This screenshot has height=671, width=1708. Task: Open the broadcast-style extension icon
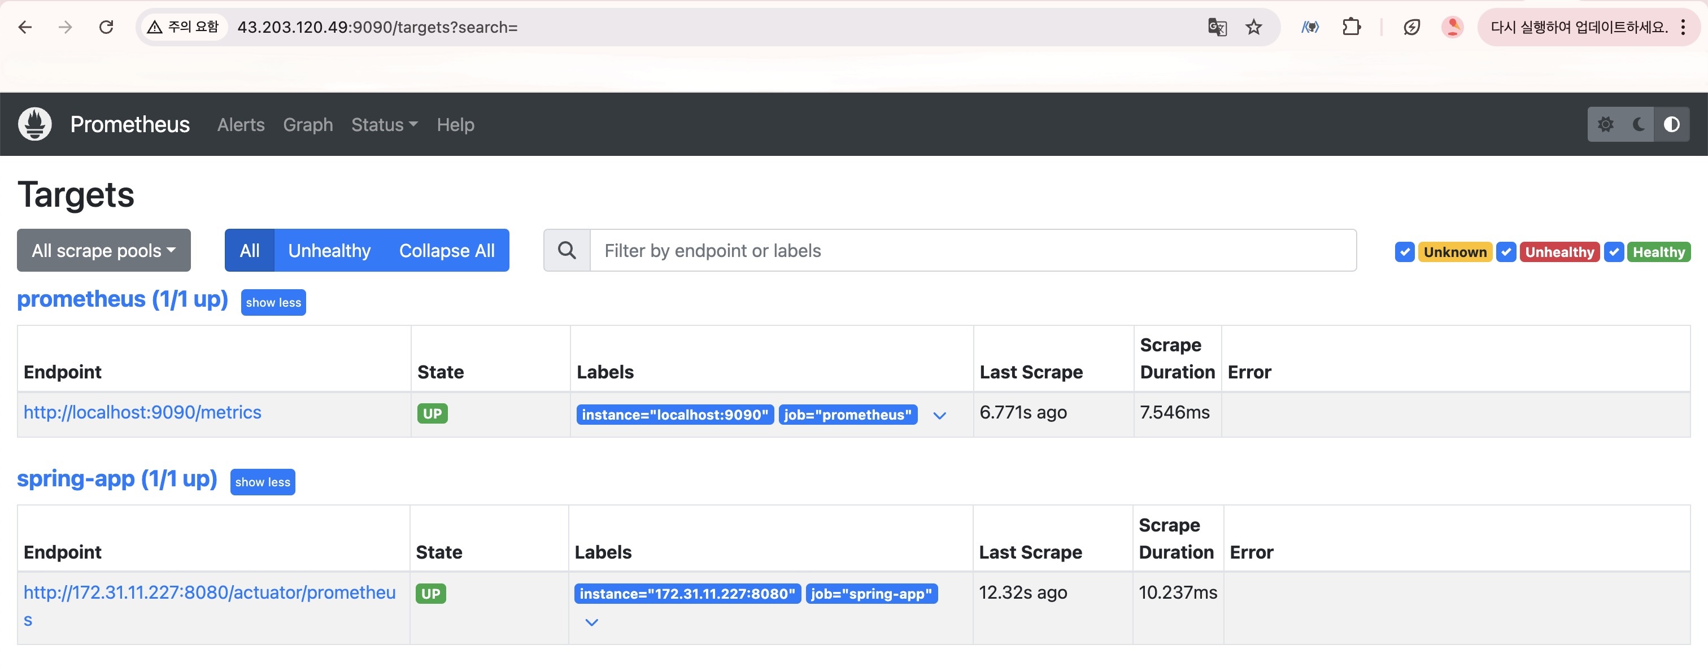coord(1309,27)
